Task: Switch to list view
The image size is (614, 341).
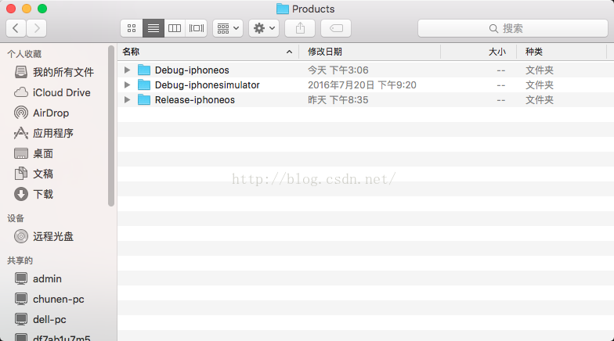Action: 153,28
